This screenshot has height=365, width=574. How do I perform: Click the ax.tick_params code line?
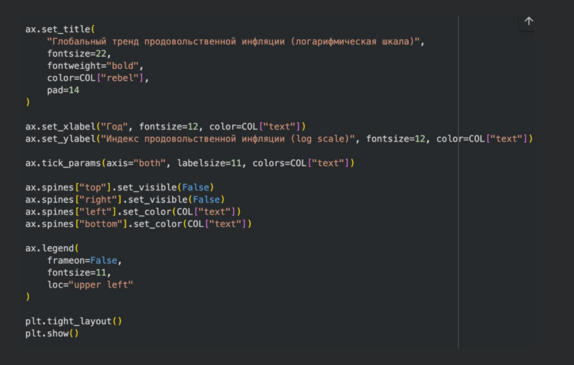[x=189, y=163]
